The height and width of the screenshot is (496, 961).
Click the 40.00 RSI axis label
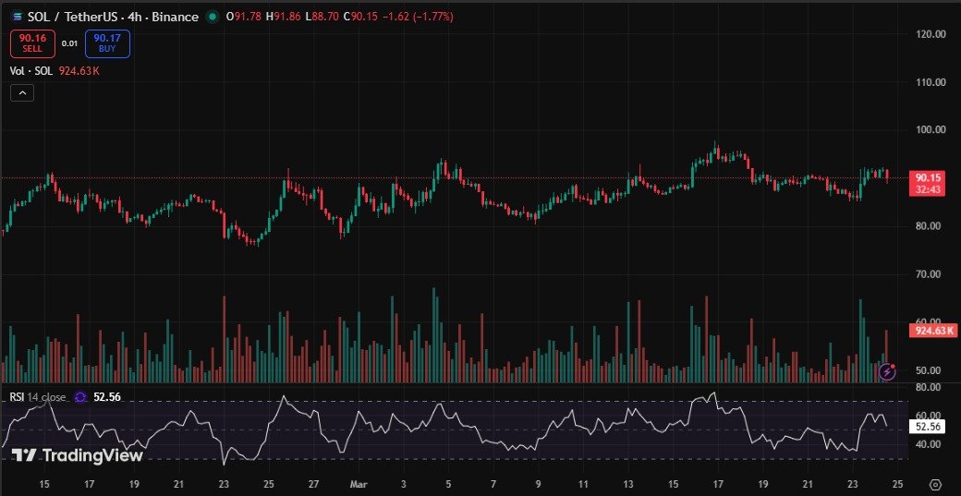pos(930,444)
